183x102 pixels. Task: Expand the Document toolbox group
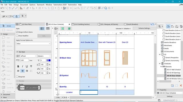1,94
